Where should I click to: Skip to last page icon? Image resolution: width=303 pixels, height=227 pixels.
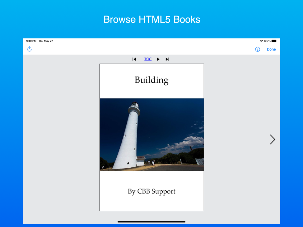coord(167,59)
